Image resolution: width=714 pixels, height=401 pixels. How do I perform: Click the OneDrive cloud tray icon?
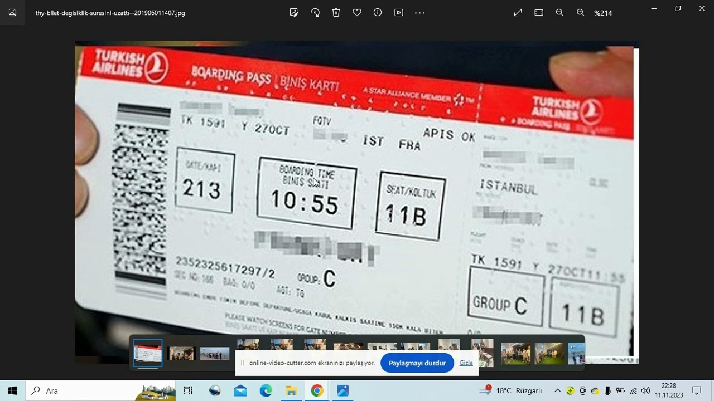595,390
